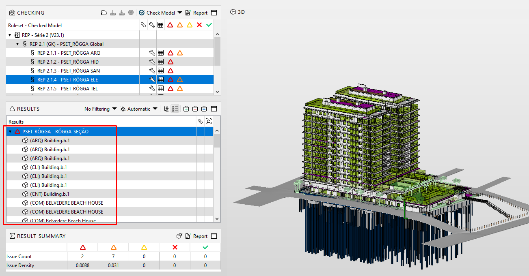Viewport: 529px width, 276px height.
Task: Click the yellow triangle column header in Checking
Action: (190, 25)
